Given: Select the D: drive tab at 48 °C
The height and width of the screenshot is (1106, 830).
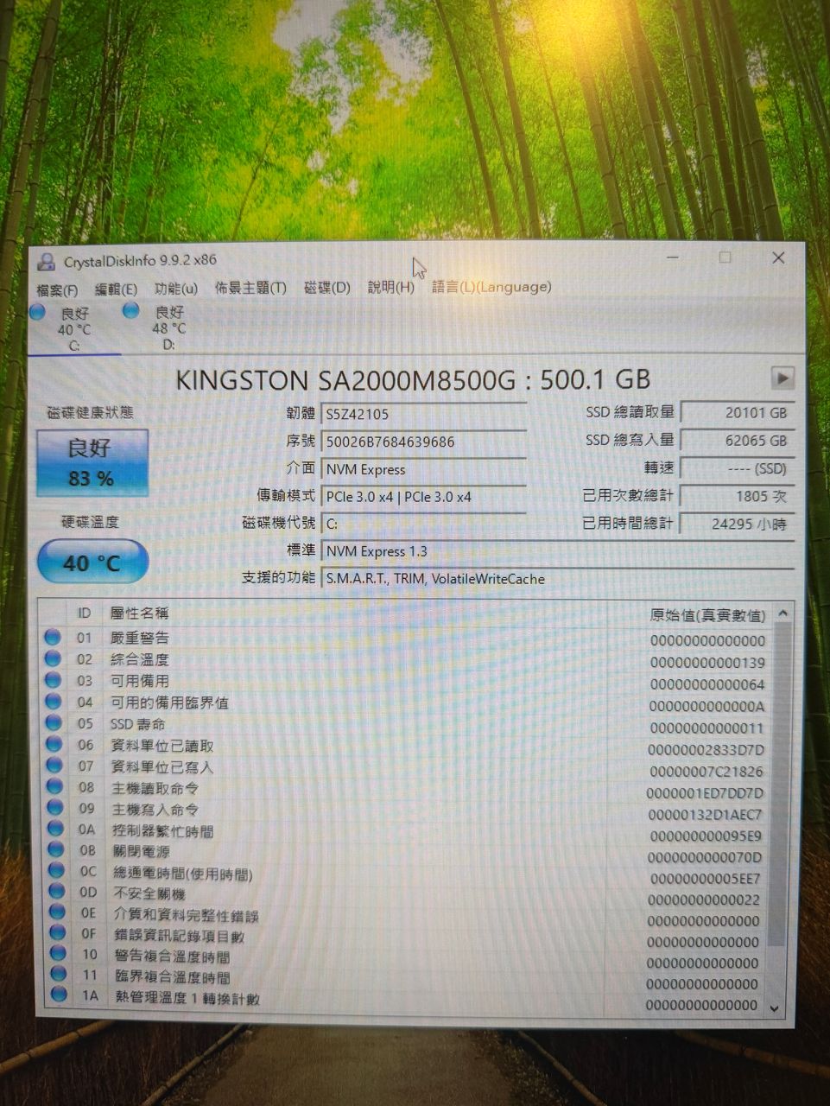Looking at the screenshot, I should [168, 327].
